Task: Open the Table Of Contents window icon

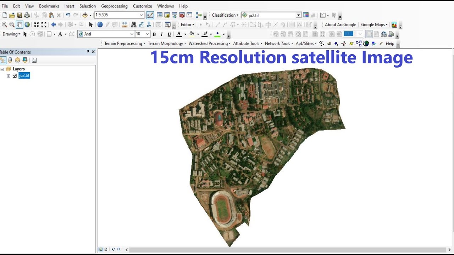Action: coord(160,15)
